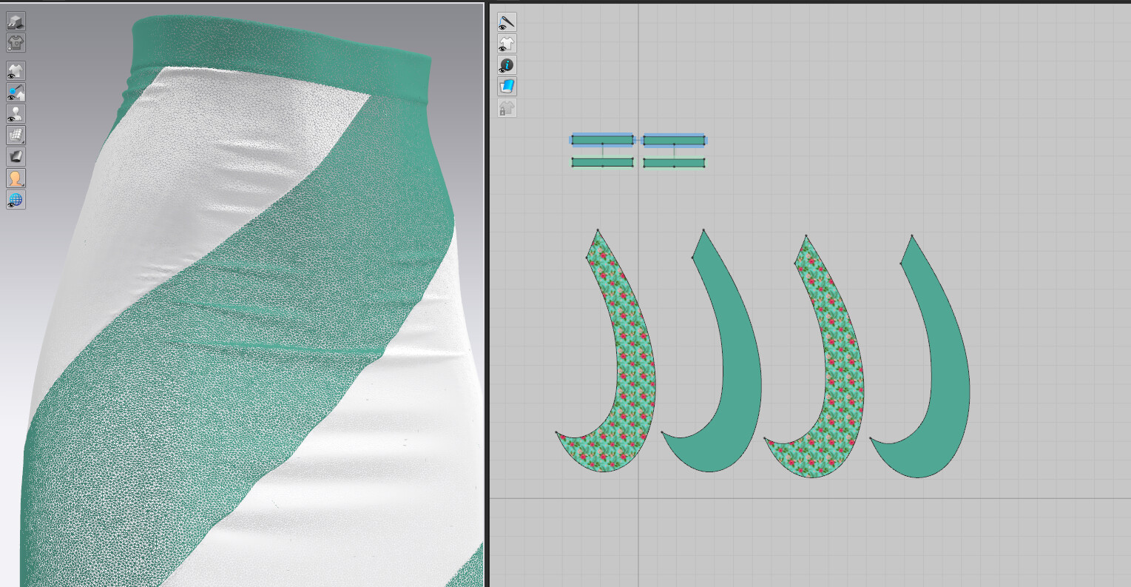Screen dimensions: 1131x587
Task: Toggle avatar visibility icon in 3D toolbar
Action: click(16, 114)
